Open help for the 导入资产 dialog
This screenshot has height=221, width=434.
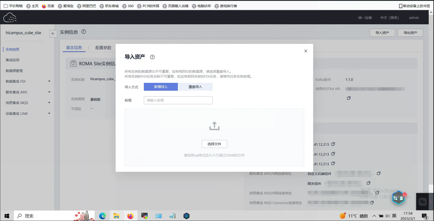(152, 57)
